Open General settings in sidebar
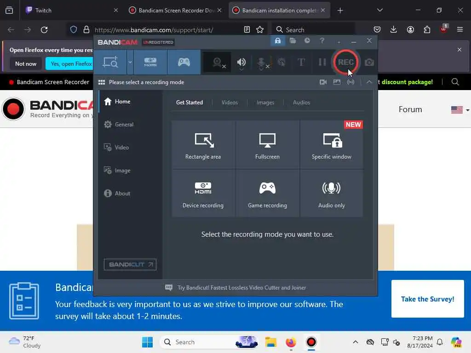Viewport: 471px width, 353px height. pos(130,124)
